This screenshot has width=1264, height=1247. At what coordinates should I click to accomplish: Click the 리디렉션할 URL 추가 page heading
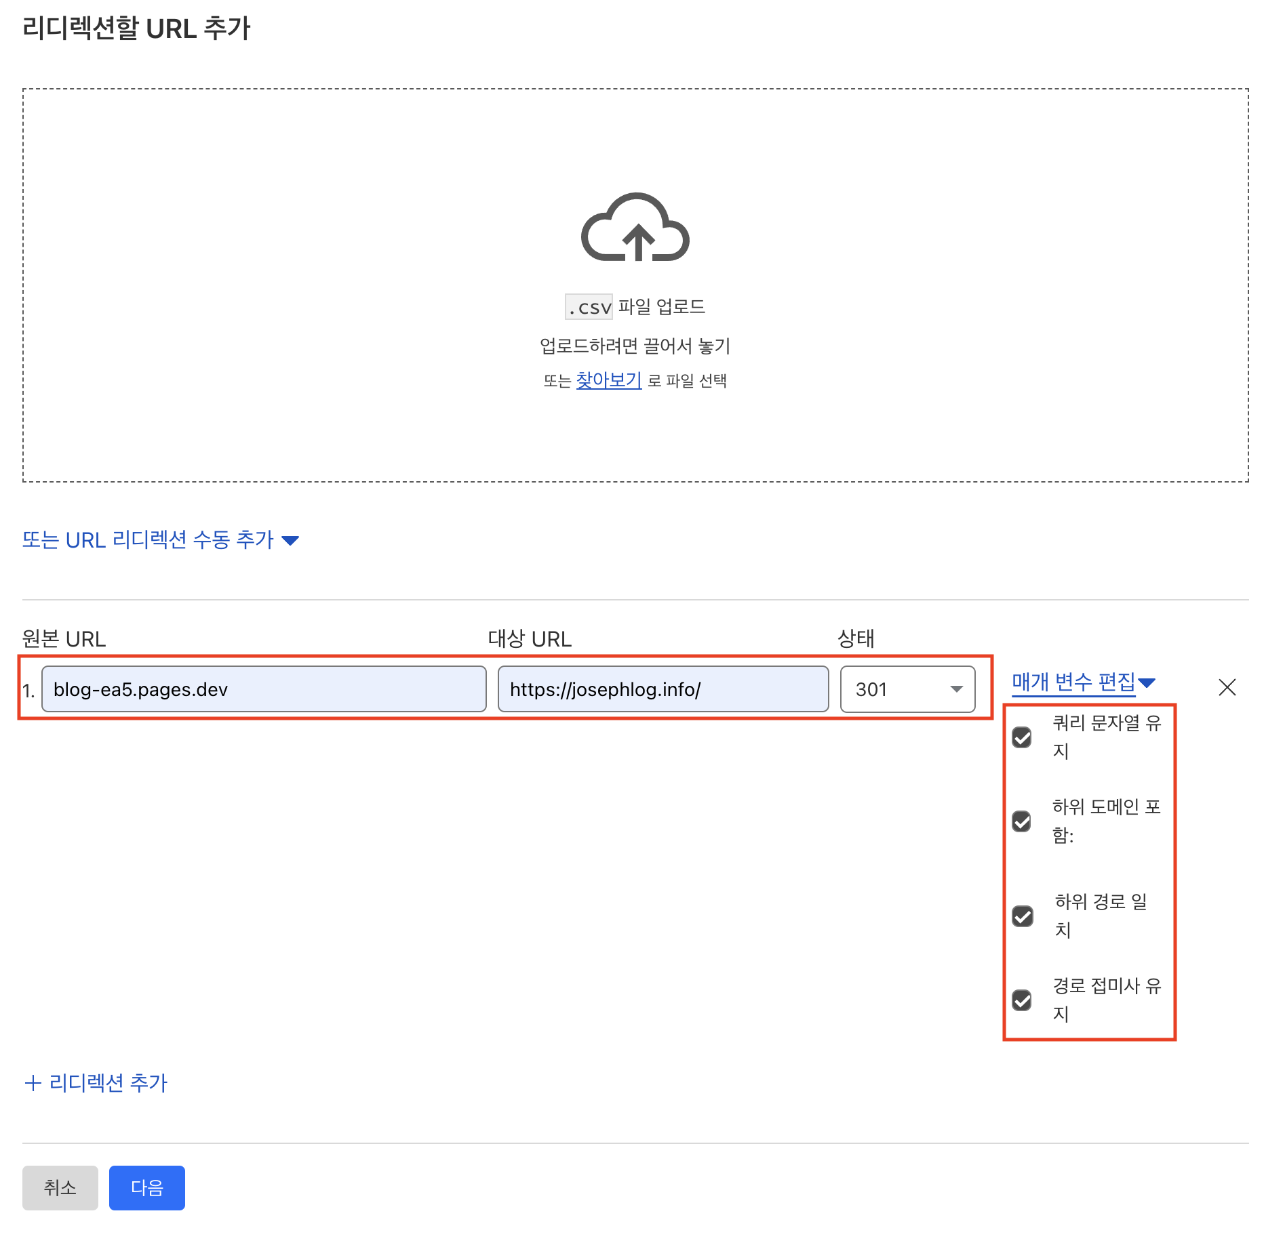click(x=136, y=28)
